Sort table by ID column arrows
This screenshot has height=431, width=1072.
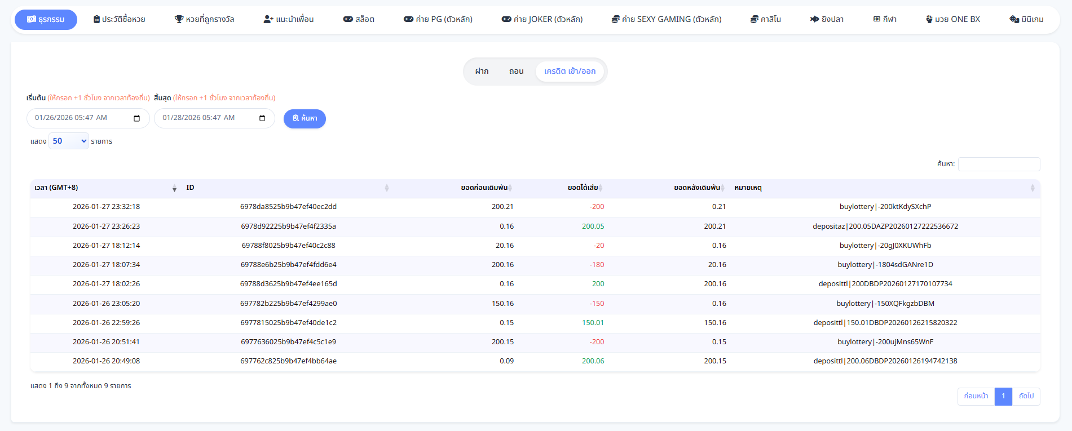386,188
